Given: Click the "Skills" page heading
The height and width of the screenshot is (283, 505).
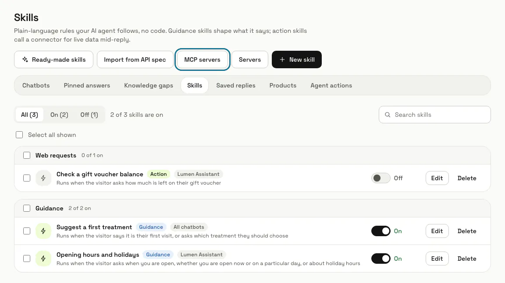Looking at the screenshot, I should pyautogui.click(x=26, y=17).
